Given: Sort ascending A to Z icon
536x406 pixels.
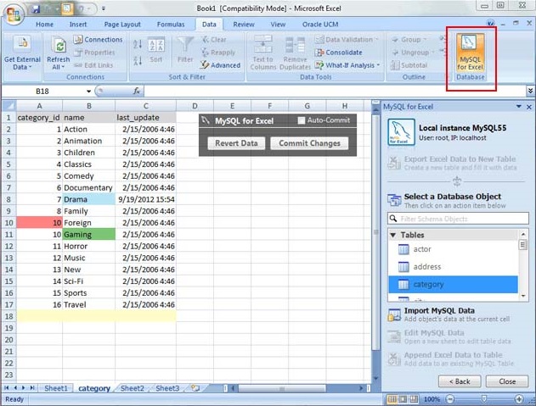Looking at the screenshot, I should pos(138,44).
